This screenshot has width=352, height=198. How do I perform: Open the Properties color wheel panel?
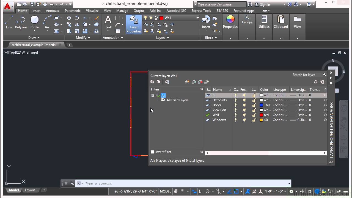click(x=230, y=22)
